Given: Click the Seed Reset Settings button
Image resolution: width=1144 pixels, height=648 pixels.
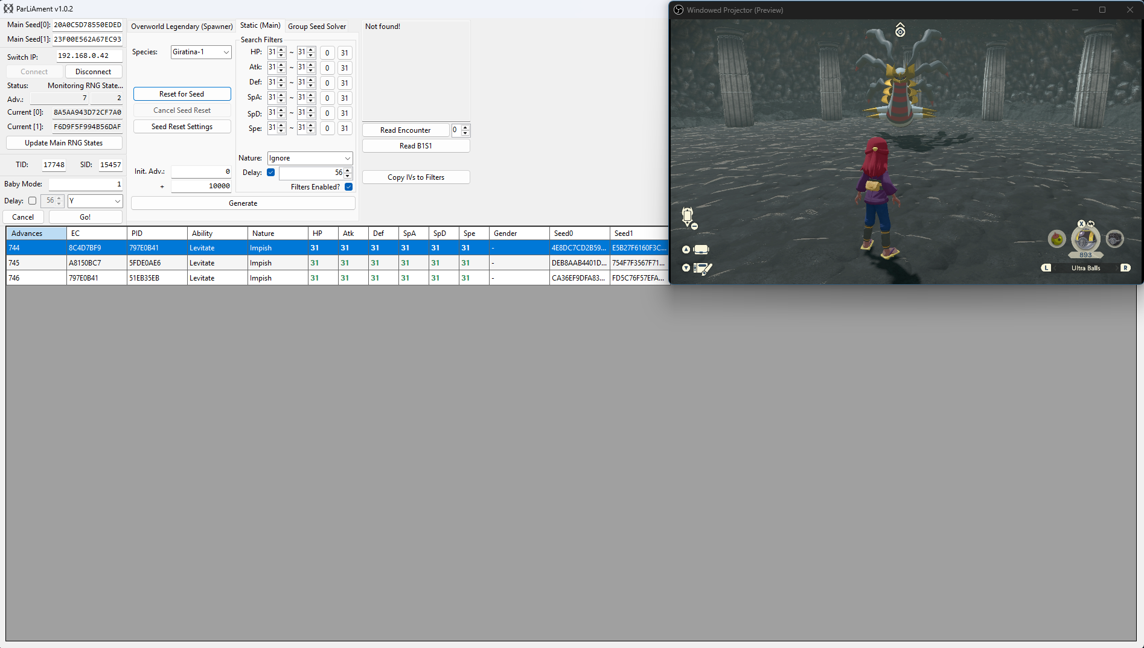Looking at the screenshot, I should [182, 127].
